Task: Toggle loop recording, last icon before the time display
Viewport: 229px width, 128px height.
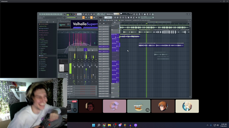Action: point(94,14)
